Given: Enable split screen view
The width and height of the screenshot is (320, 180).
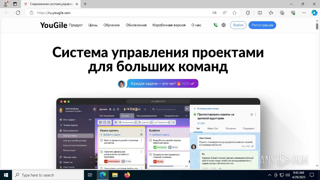Looking at the screenshot, I should click(260, 13).
